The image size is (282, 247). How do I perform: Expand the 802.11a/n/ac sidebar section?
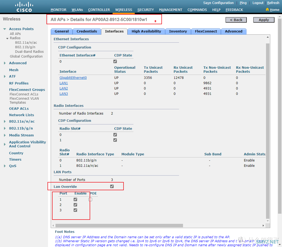[4, 121]
